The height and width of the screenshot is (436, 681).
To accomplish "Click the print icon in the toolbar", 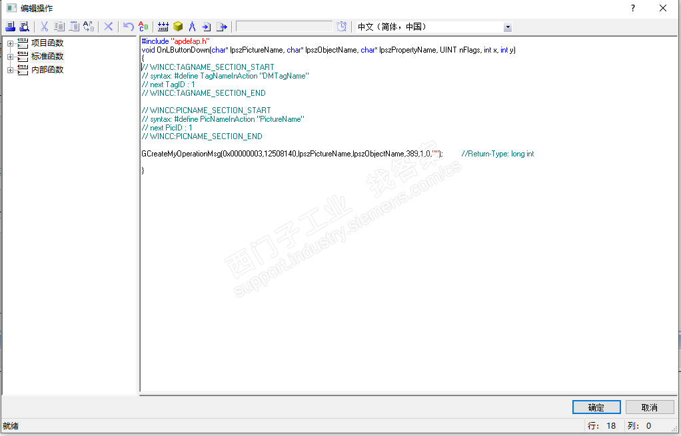I will click(x=11, y=27).
